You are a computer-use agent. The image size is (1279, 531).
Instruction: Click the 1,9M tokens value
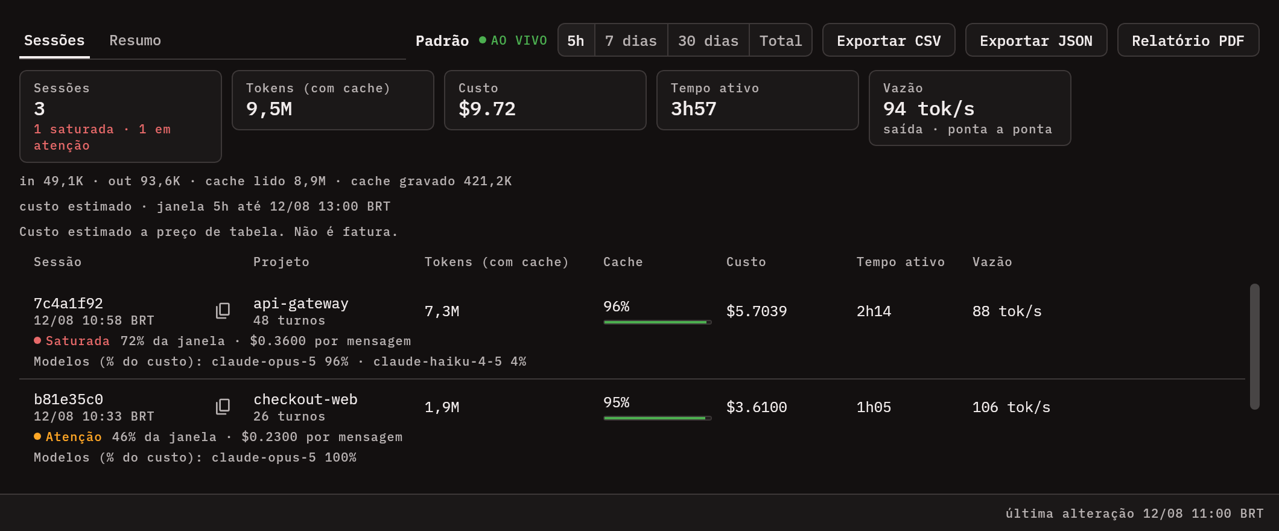[442, 407]
